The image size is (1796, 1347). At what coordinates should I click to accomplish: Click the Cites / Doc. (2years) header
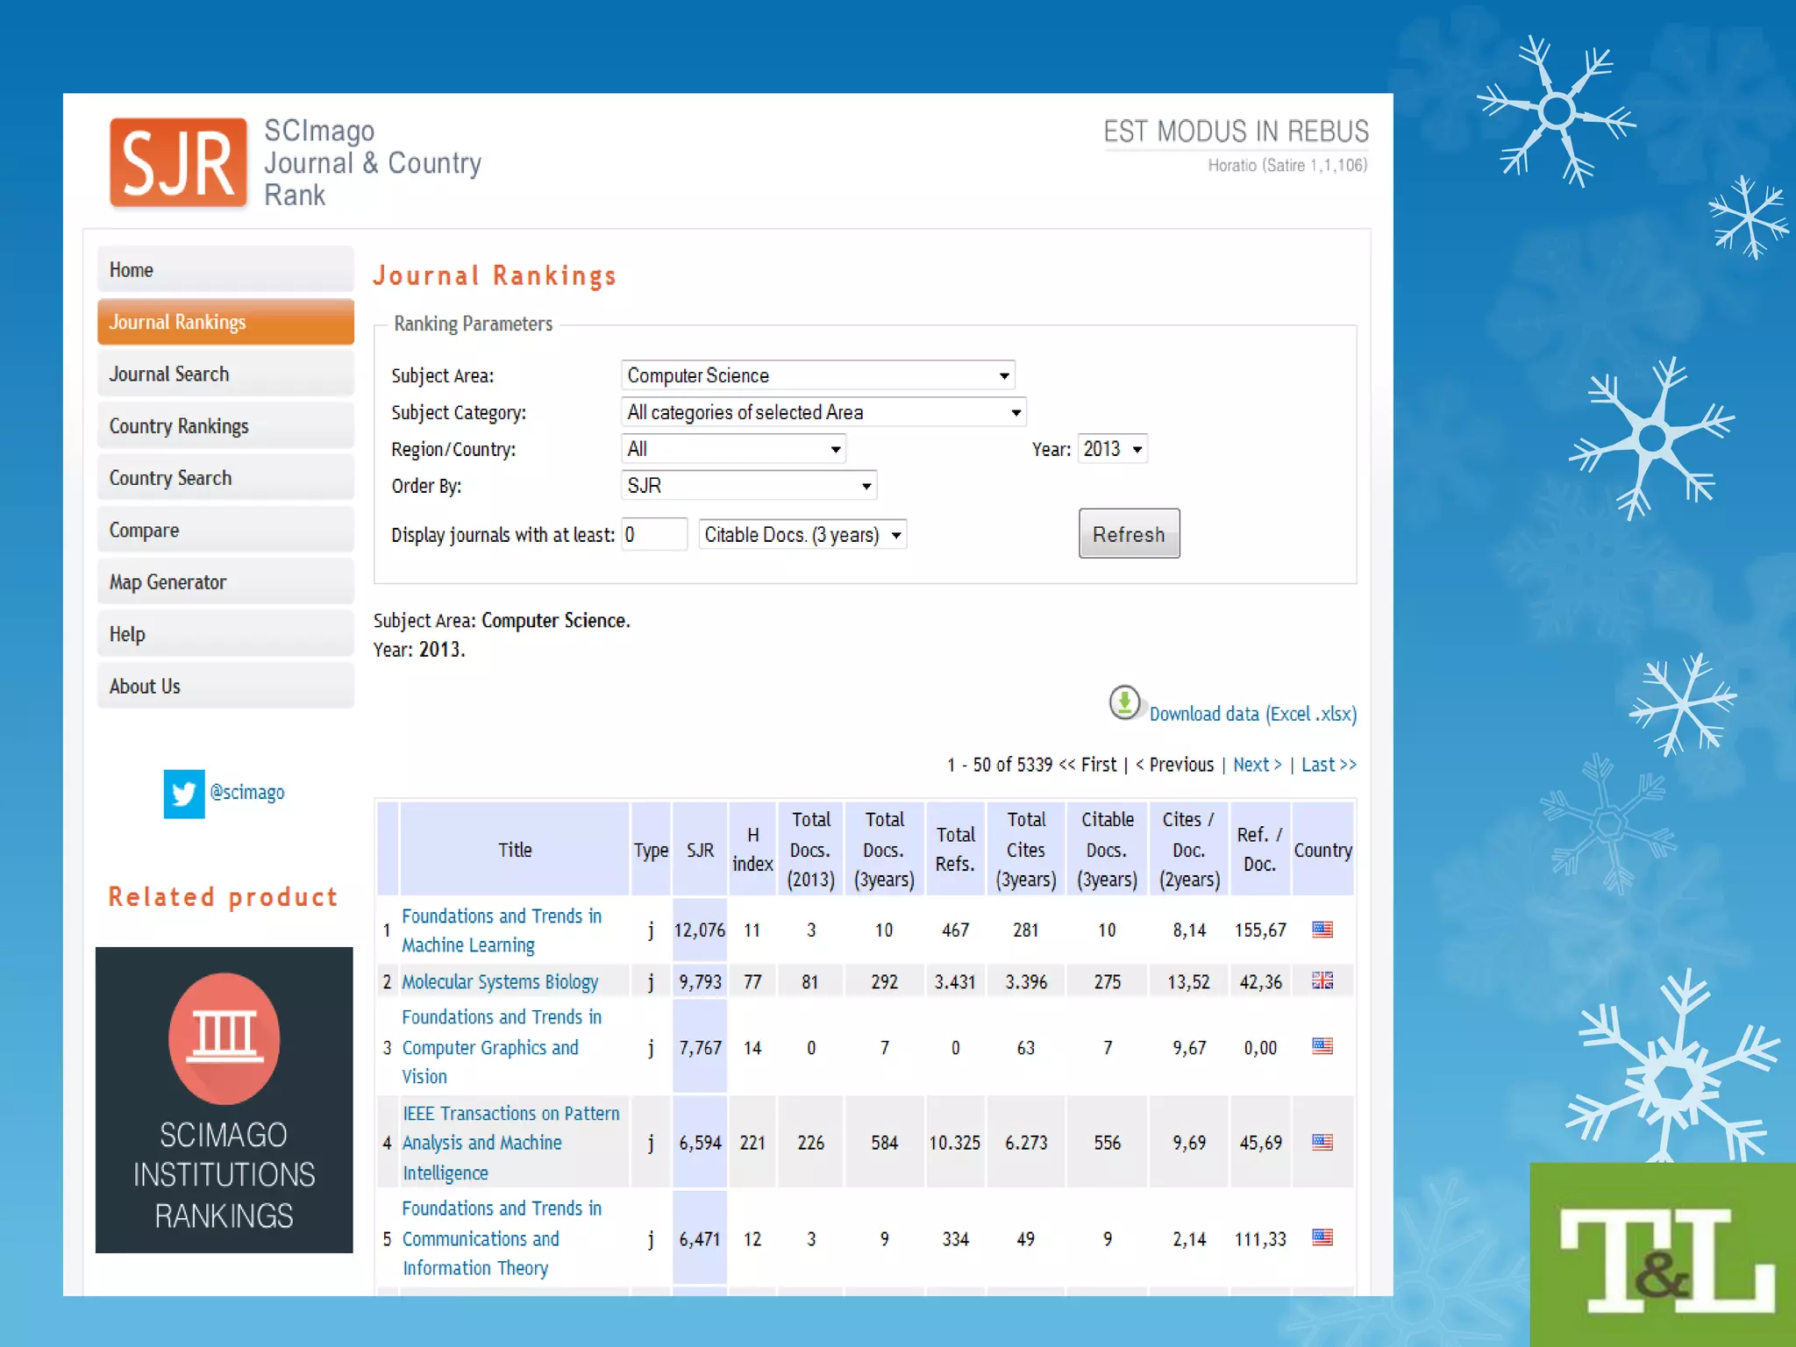click(1189, 849)
